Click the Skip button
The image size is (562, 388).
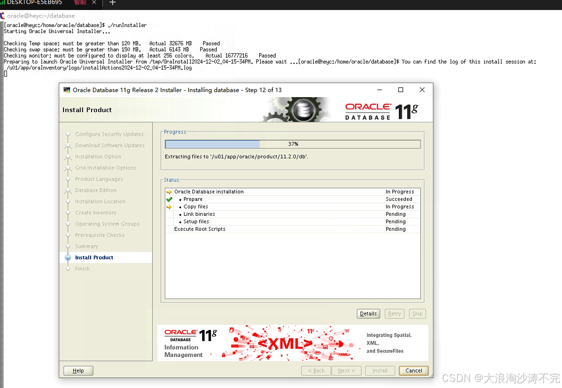point(417,313)
